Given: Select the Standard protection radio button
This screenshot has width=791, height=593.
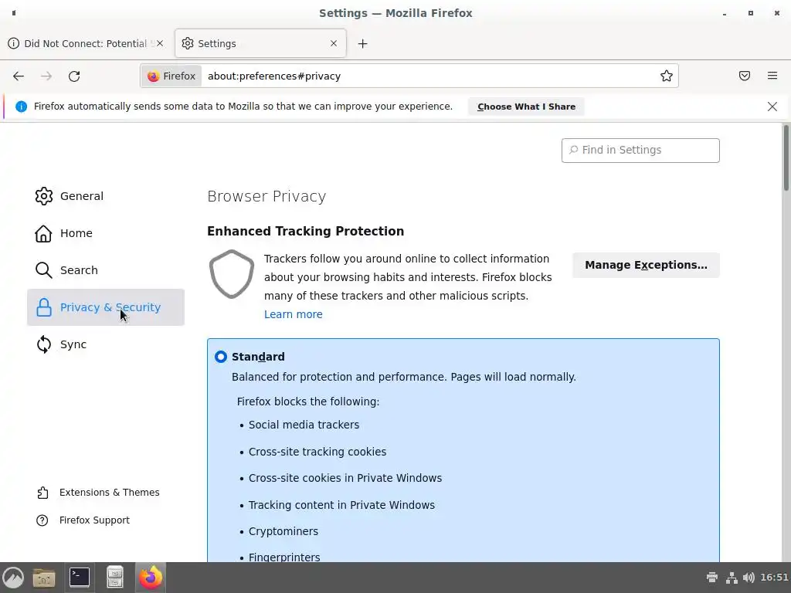Looking at the screenshot, I should click(x=221, y=357).
